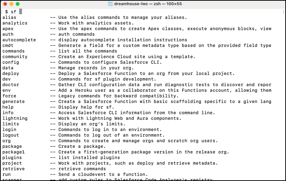Minimize the terminal using yellow button
286x181 pixels.
12,4
